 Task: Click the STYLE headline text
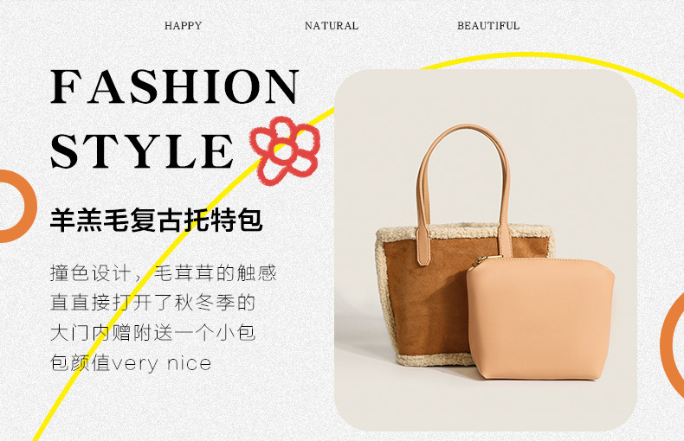[142, 150]
